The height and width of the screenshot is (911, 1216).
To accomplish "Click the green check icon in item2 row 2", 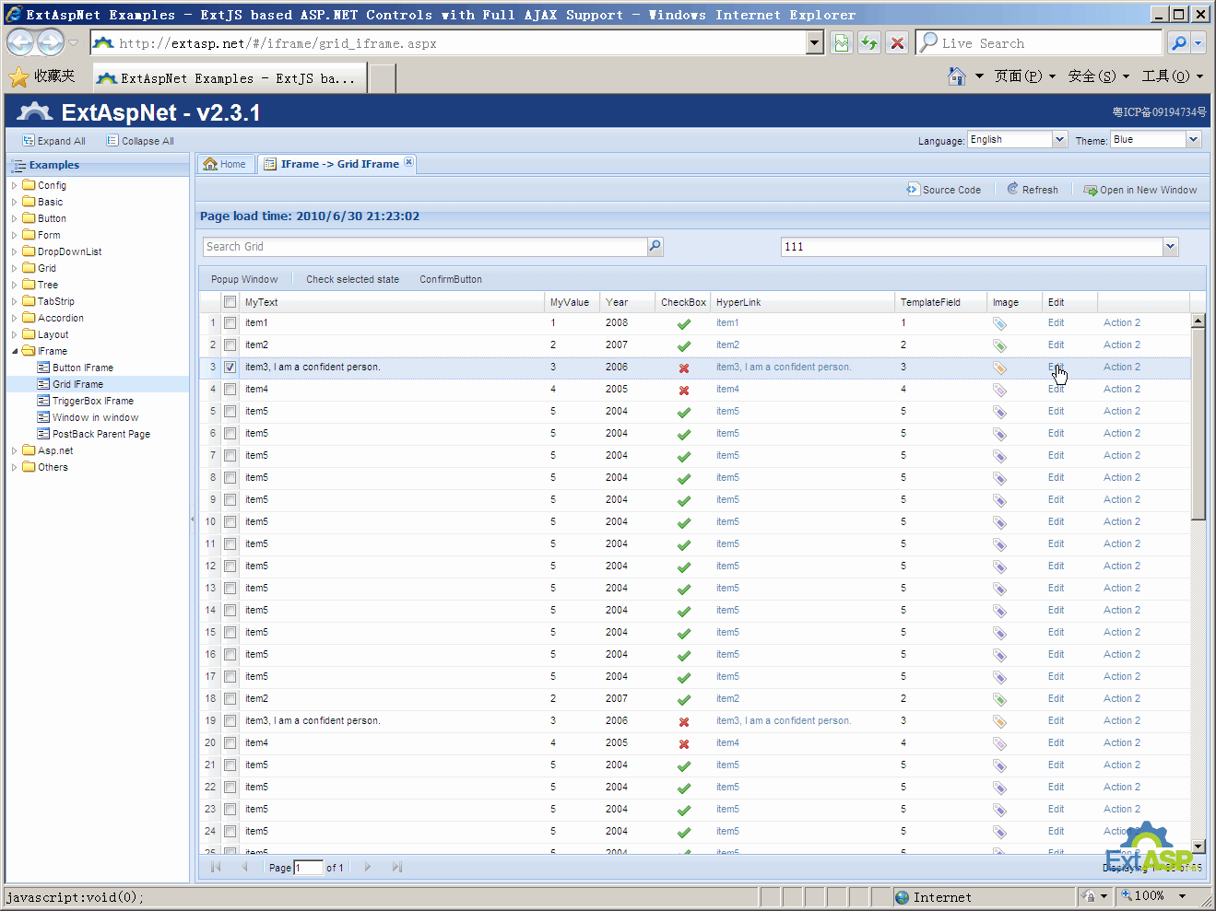I will click(x=684, y=346).
